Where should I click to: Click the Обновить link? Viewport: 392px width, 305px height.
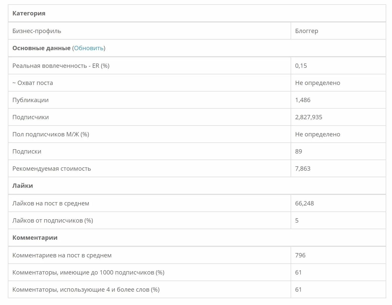(89, 48)
